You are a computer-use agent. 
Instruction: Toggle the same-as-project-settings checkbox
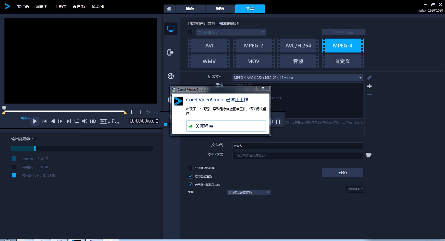coord(190,32)
